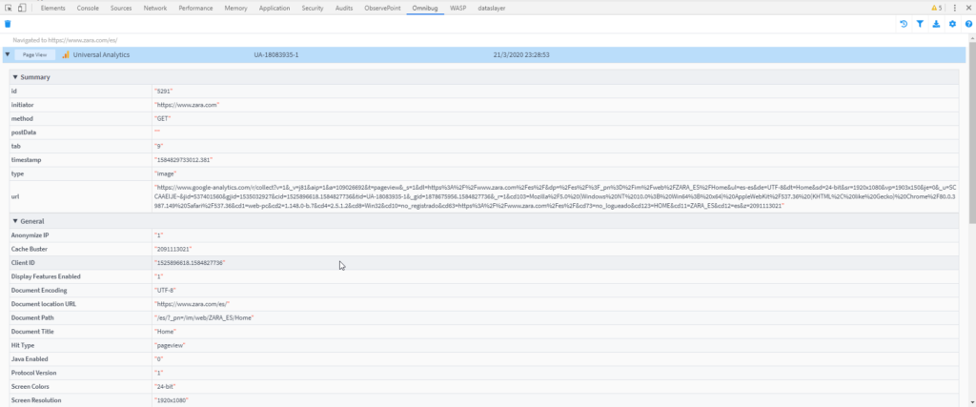The height and width of the screenshot is (407, 976).
Task: Click the vertical scrollbar thumb
Action: (x=971, y=132)
